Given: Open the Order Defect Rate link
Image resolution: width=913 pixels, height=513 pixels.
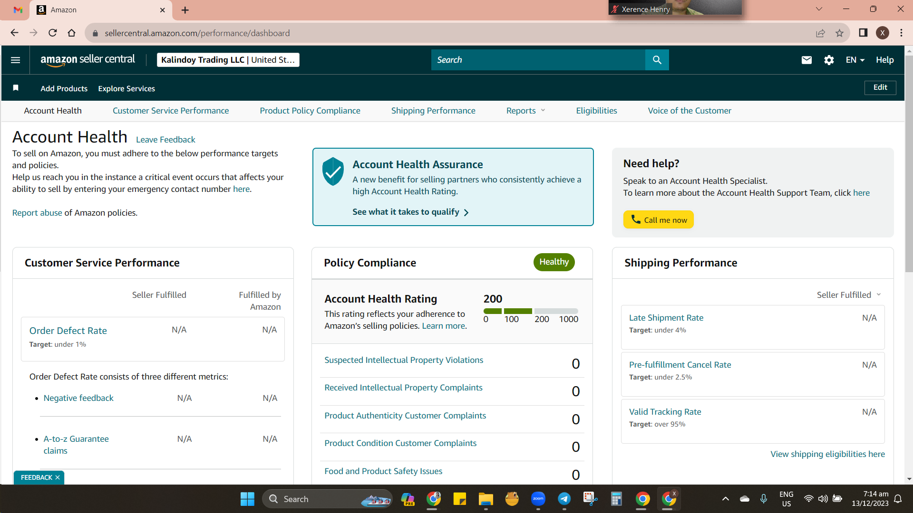Looking at the screenshot, I should pos(68,331).
